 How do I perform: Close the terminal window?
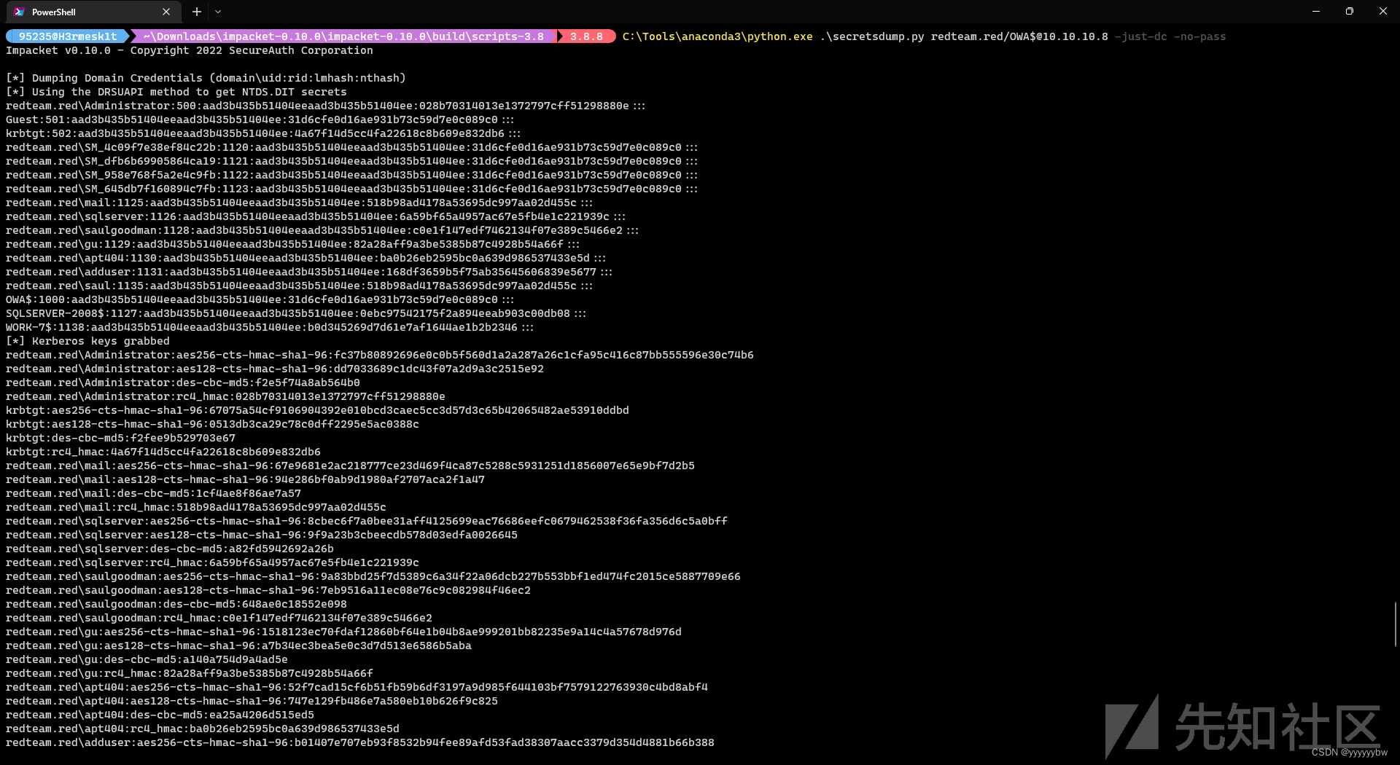click(1383, 12)
